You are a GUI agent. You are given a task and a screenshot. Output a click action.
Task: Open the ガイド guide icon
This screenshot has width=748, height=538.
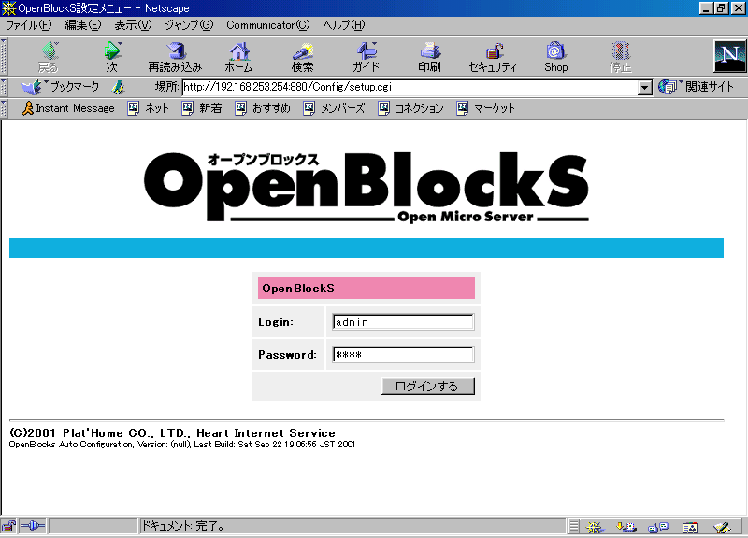pos(366,56)
